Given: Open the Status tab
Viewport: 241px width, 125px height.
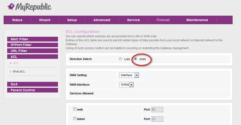Looking at the screenshot, I should coord(17,20).
